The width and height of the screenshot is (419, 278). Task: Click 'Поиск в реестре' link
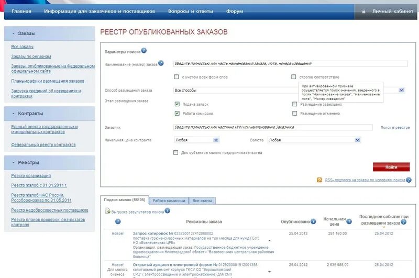click(x=395, y=127)
